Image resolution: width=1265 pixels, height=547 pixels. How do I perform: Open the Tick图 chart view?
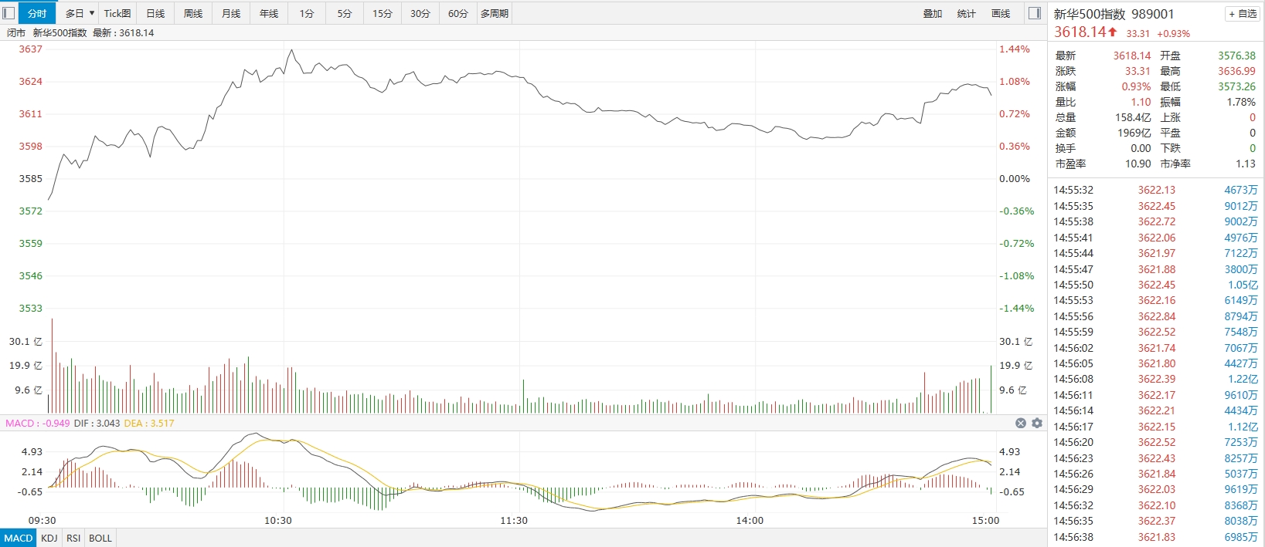(117, 13)
